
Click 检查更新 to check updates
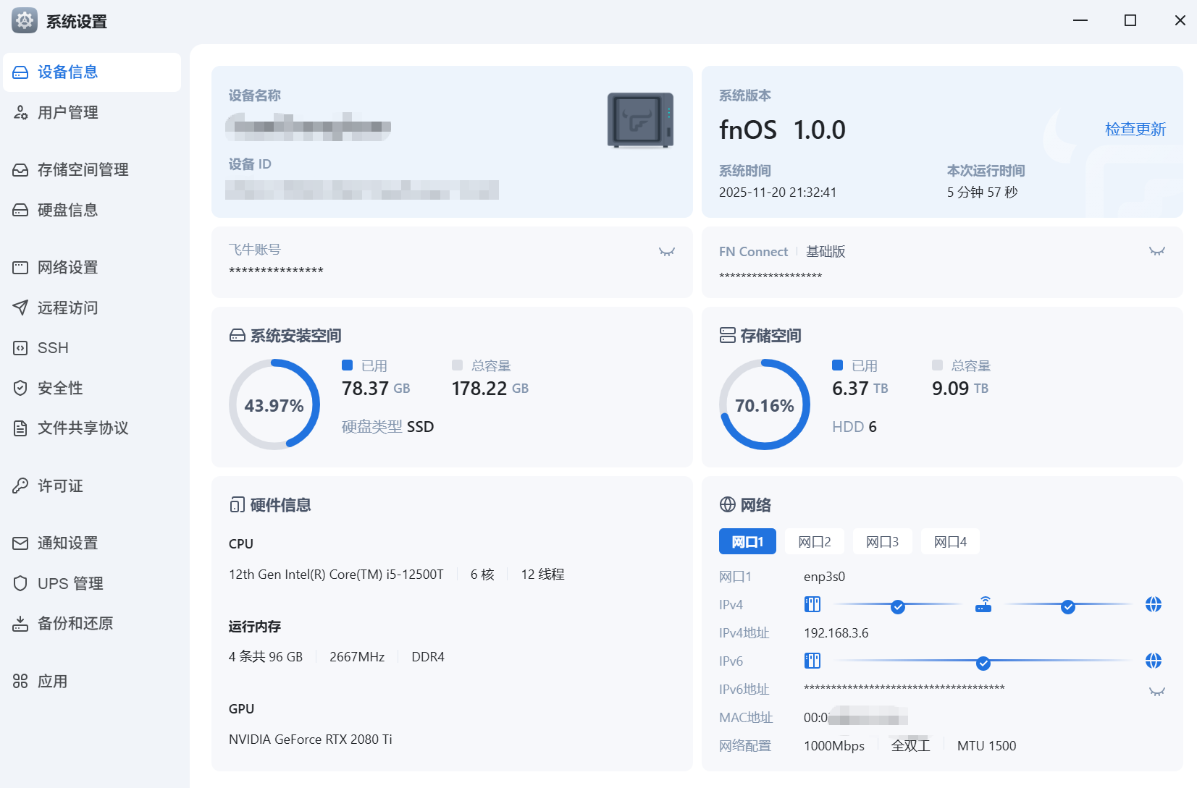[x=1135, y=130]
